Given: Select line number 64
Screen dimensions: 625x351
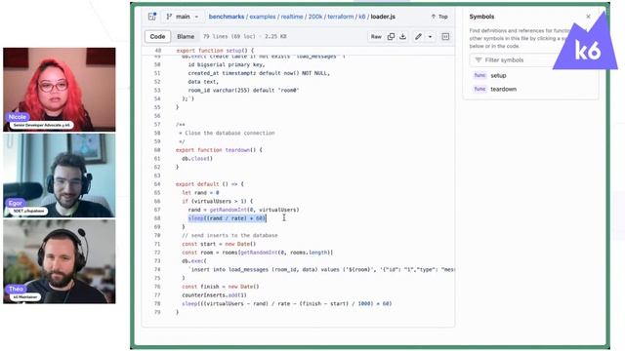Looking at the screenshot, I should pyautogui.click(x=157, y=184).
